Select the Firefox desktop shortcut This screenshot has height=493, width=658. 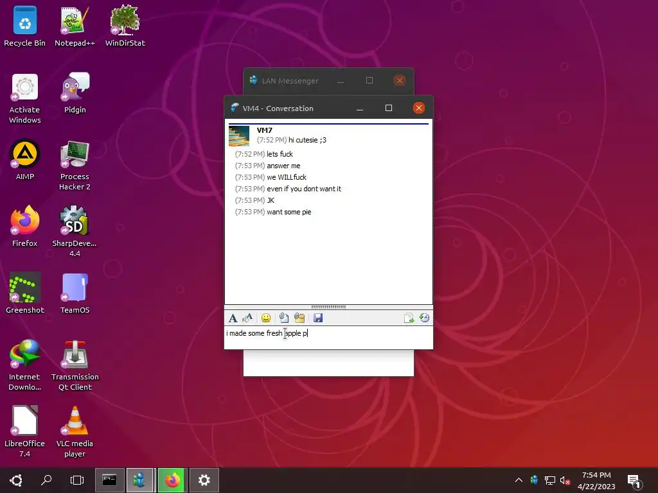click(x=25, y=227)
